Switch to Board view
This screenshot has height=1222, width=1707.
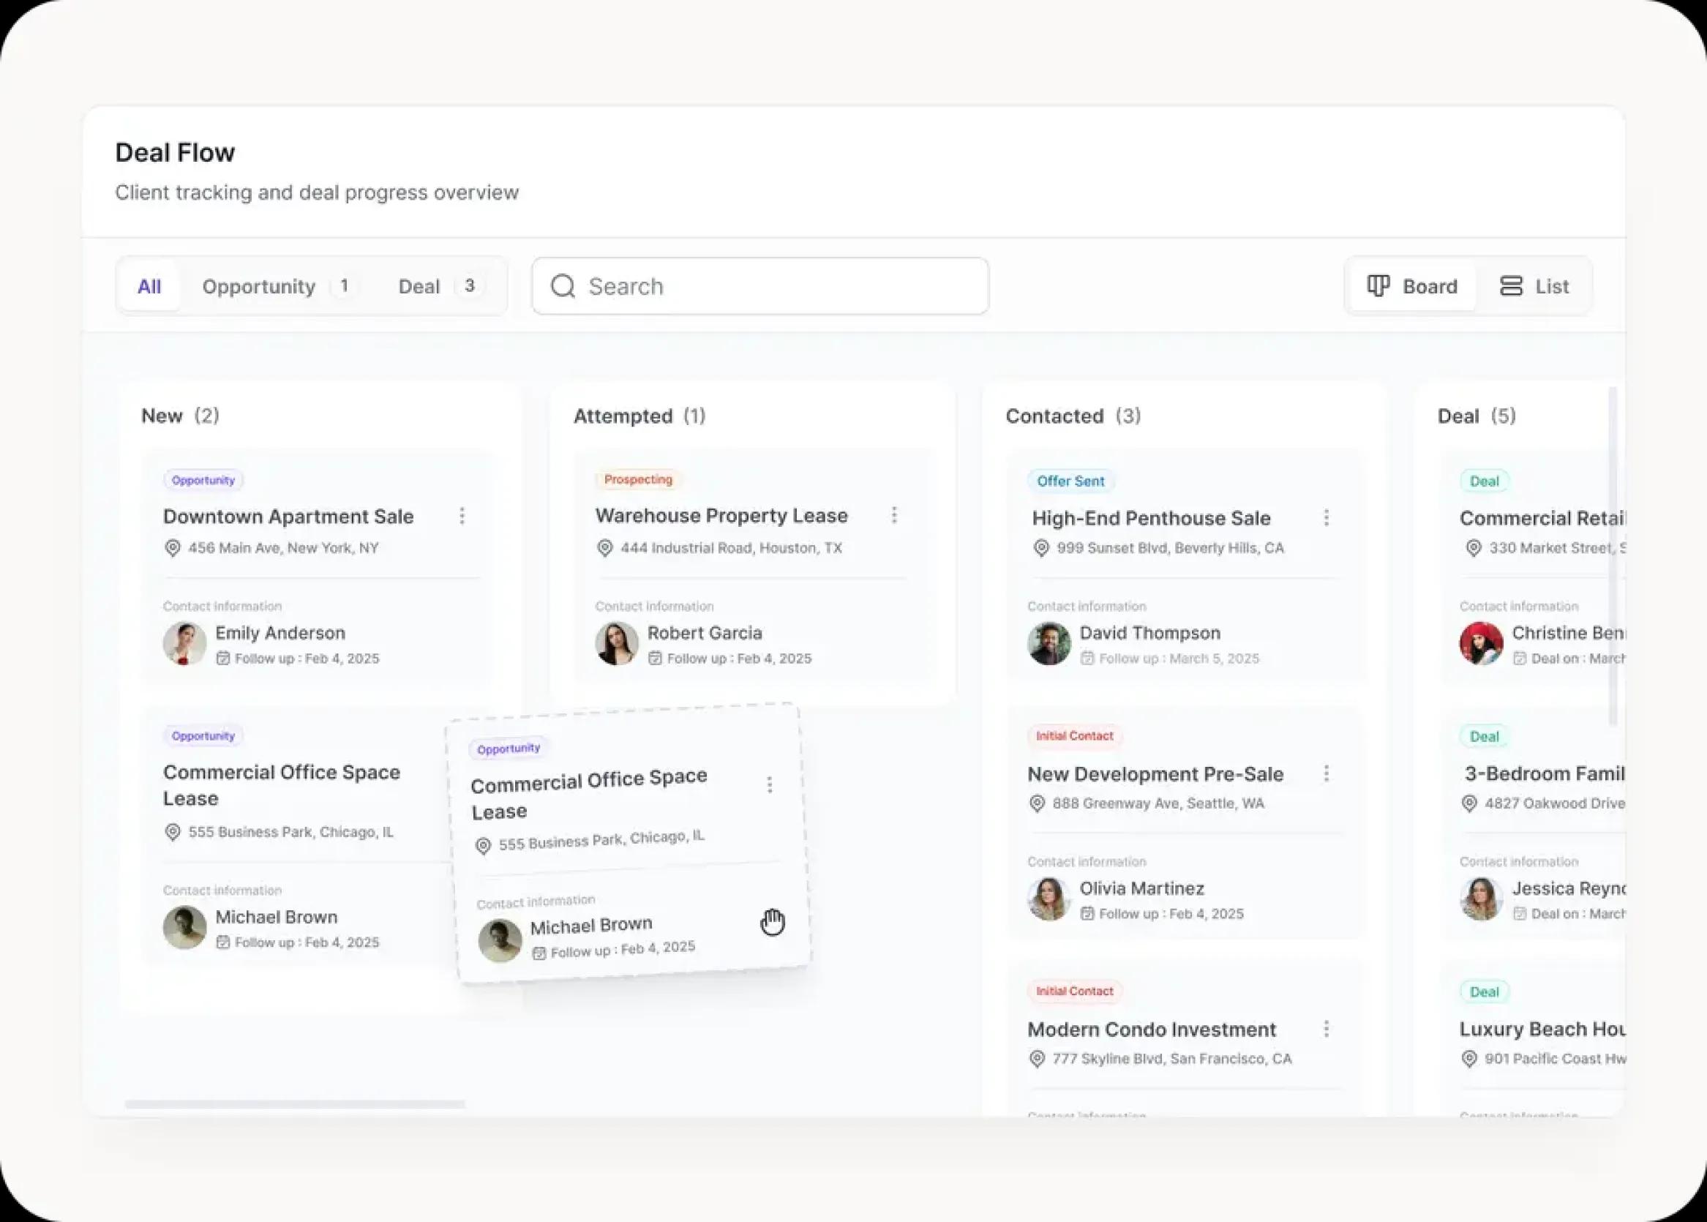click(x=1412, y=287)
